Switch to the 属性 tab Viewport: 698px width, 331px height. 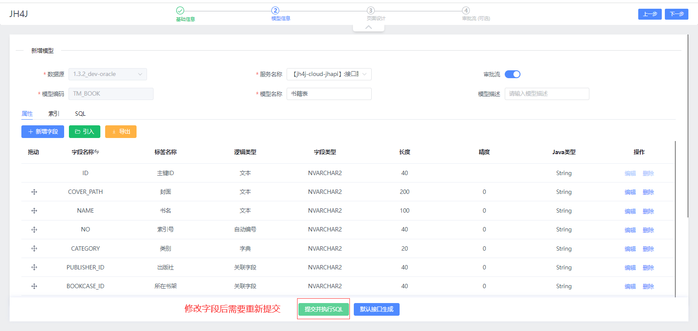coord(27,114)
